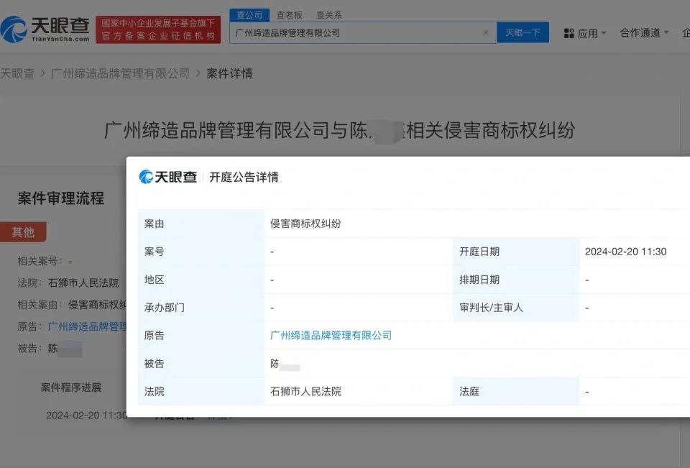Open the 原告 company link in the dialog
The image size is (690, 468).
331,336
